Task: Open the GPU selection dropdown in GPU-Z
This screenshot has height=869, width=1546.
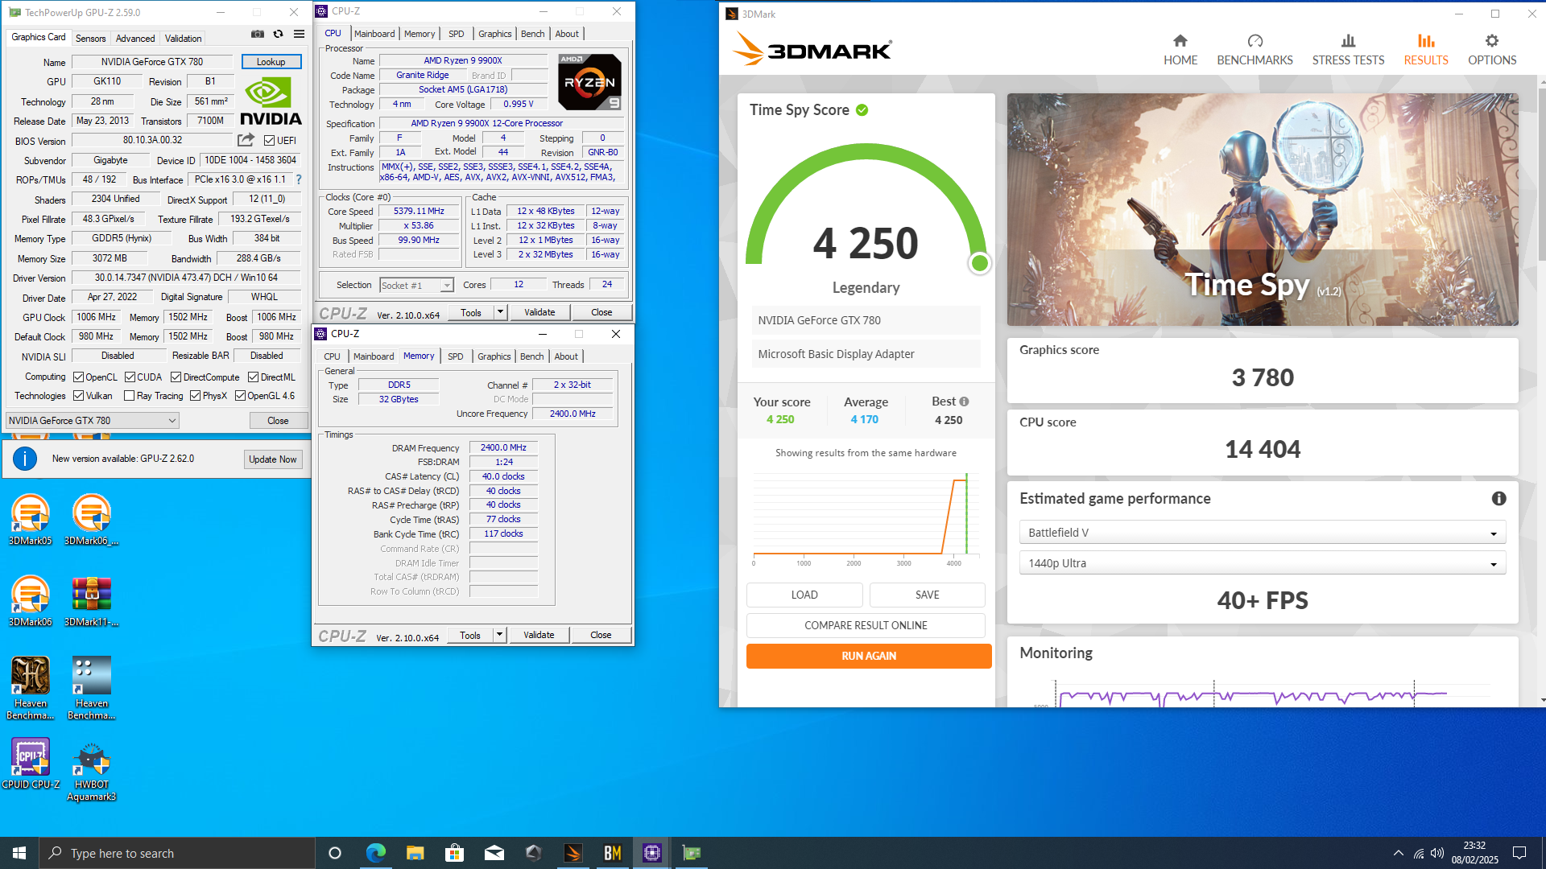Action: [92, 421]
